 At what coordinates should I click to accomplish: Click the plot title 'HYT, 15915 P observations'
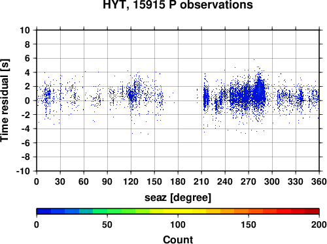coord(178,5)
